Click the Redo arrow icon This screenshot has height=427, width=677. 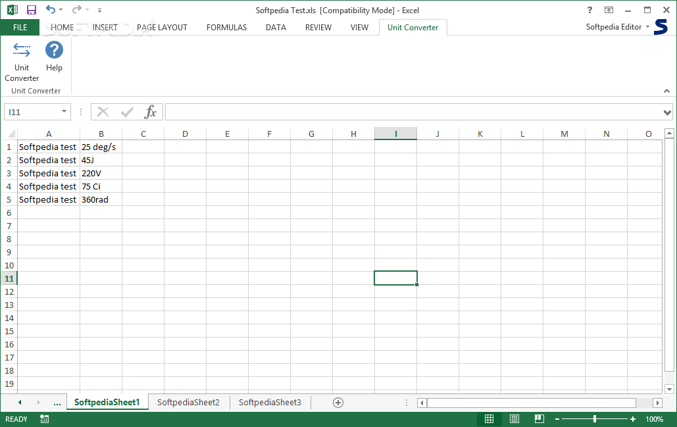(77, 9)
